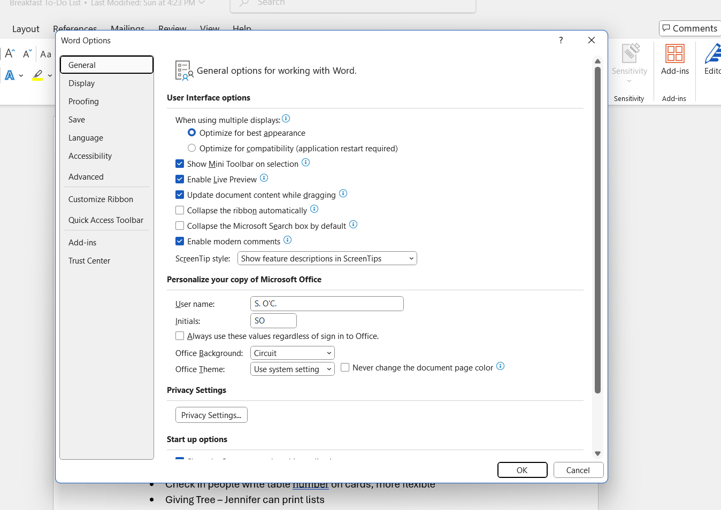Select Optimize for compatibility radio button
The image size is (721, 510).
tap(191, 148)
